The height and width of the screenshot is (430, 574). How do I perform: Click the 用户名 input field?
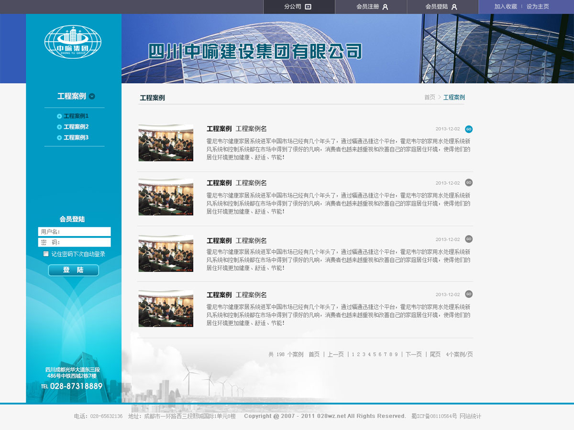coord(75,232)
